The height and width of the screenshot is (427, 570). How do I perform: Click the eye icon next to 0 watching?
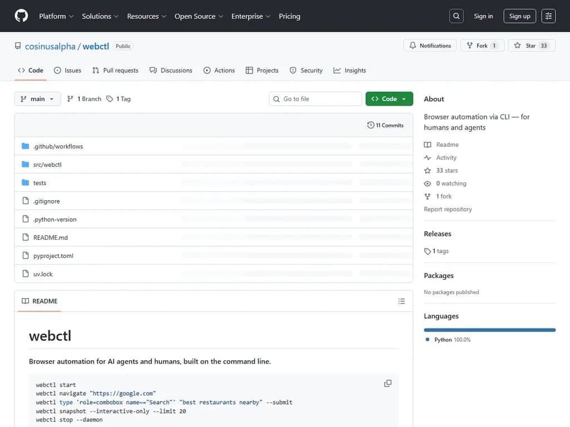pyautogui.click(x=427, y=183)
